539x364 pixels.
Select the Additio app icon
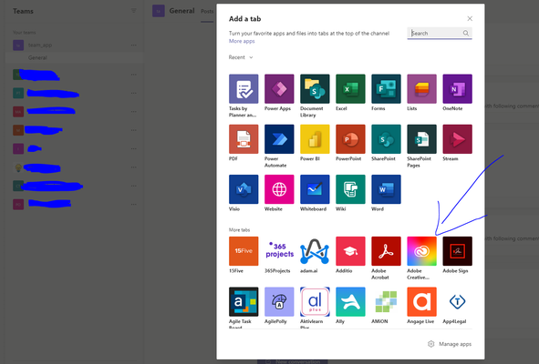click(x=350, y=251)
